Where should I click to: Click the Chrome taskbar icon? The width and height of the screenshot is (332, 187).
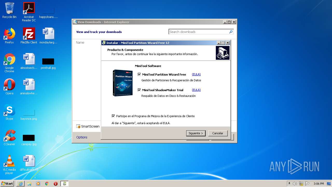coord(47,184)
